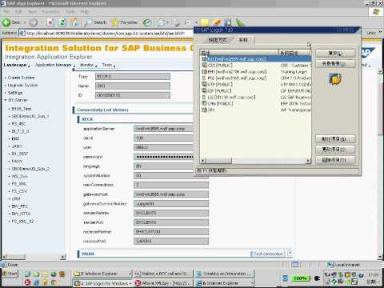This screenshot has height=288, width=384.
Task: Switch to the Systems tab in SAP Logon
Action: pyautogui.click(x=243, y=40)
